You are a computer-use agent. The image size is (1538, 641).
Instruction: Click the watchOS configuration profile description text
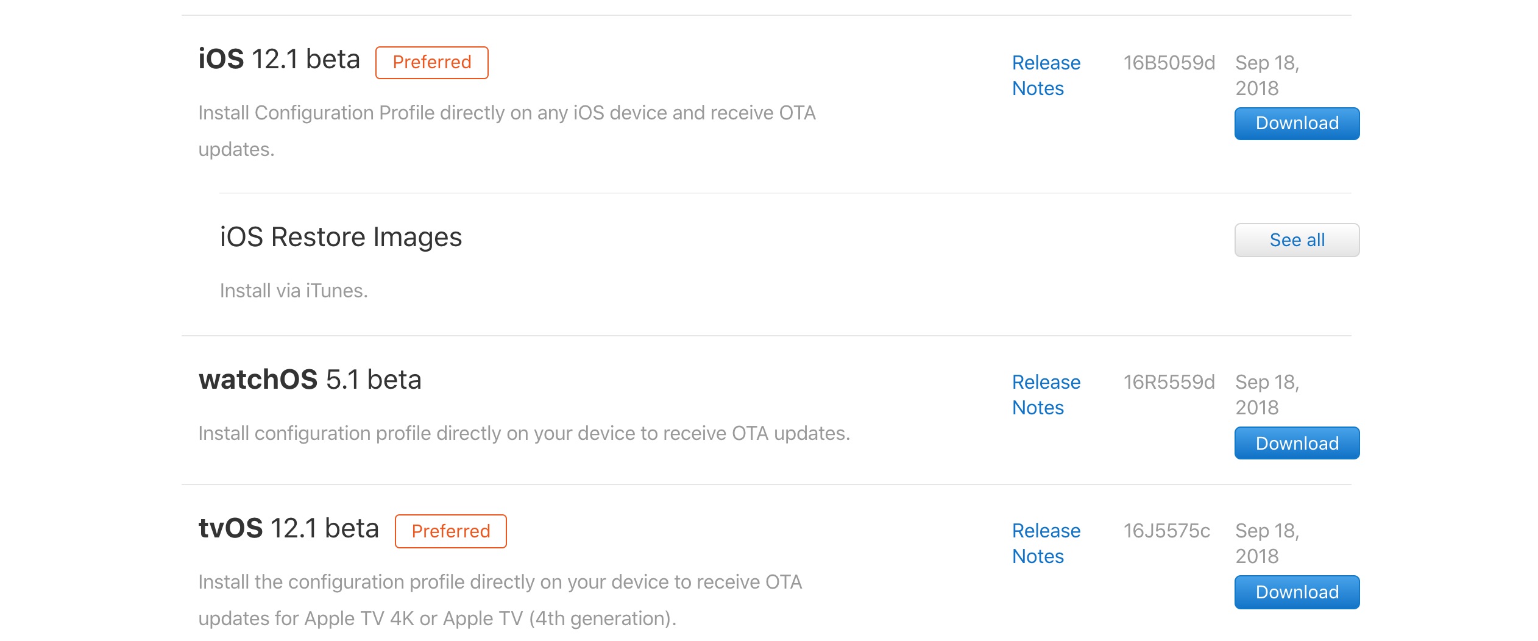click(523, 433)
